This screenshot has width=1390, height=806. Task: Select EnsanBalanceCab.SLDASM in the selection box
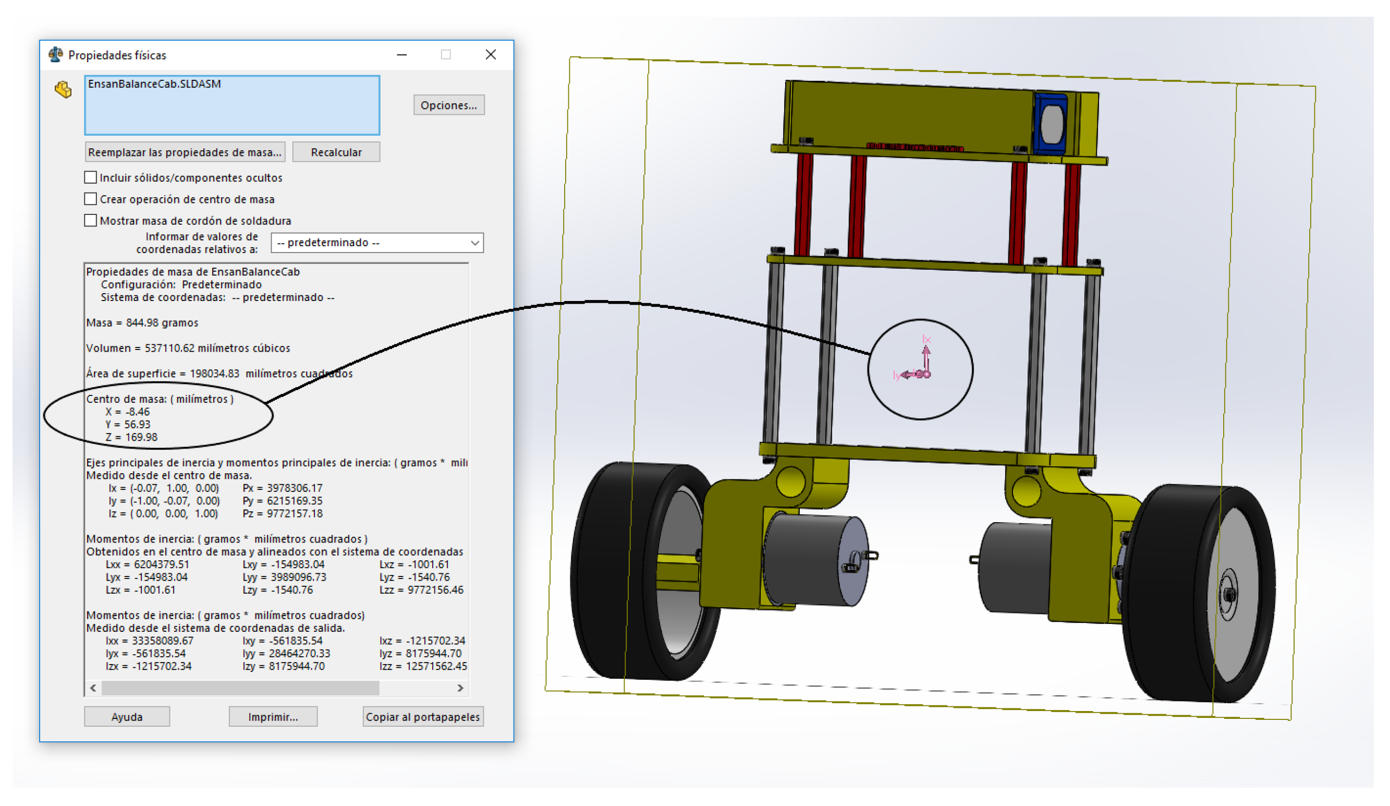pyautogui.click(x=154, y=84)
